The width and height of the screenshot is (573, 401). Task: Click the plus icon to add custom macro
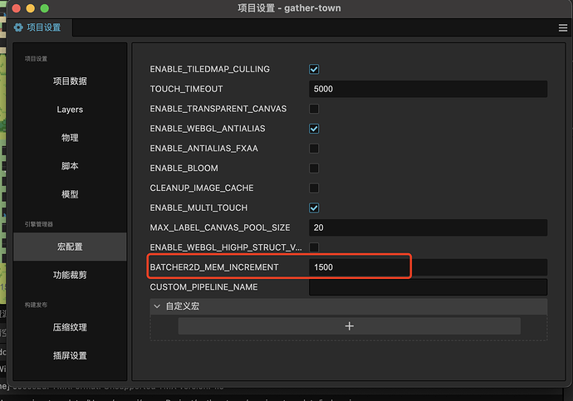tap(349, 325)
